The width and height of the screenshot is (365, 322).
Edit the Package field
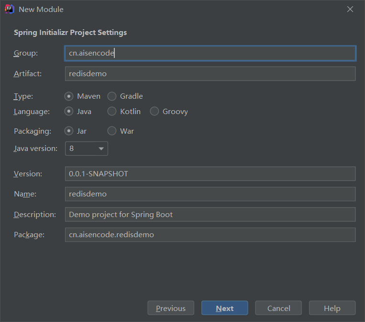210,235
